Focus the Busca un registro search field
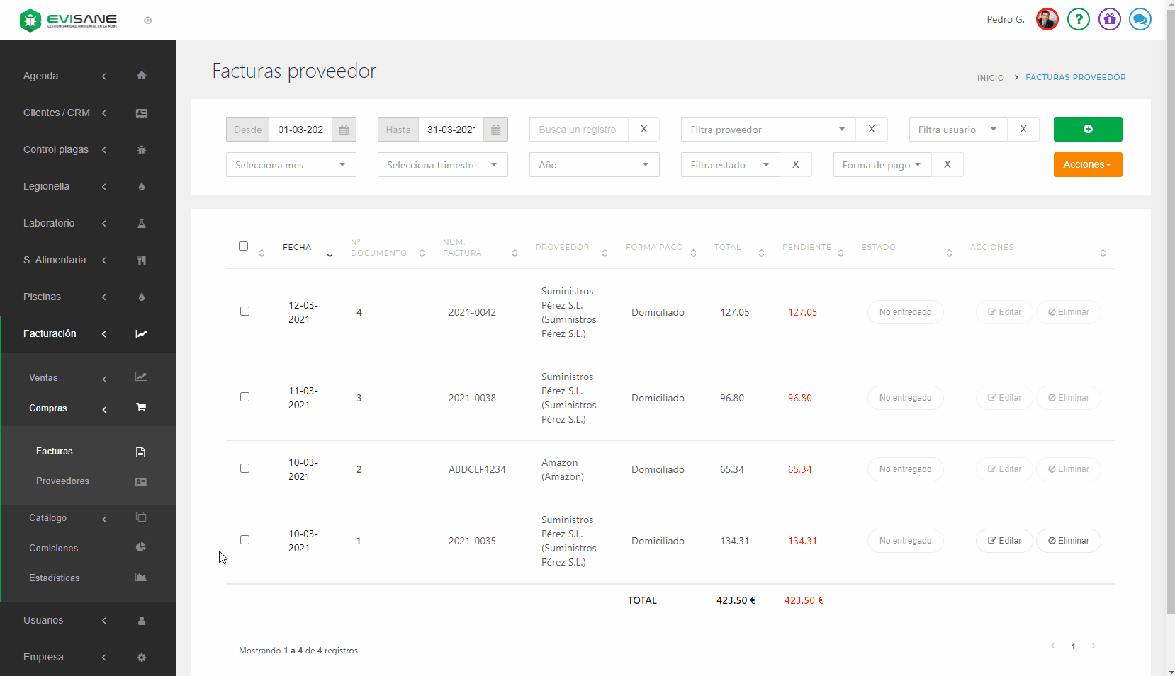The width and height of the screenshot is (1175, 676). (578, 130)
